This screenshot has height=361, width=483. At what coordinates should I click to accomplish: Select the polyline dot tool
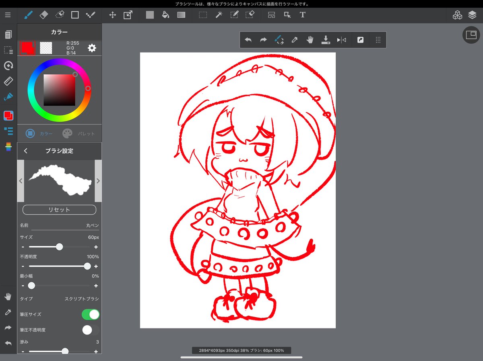tap(91, 15)
